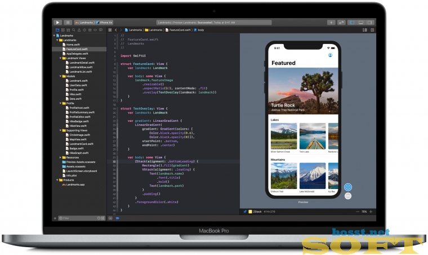Click the add file plus in navigator footer
Image resolution: width=428 pixels, height=255 pixels.
pyautogui.click(x=55, y=218)
